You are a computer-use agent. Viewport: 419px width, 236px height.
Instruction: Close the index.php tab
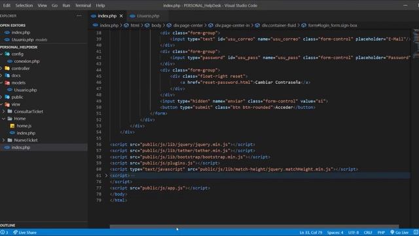click(121, 16)
